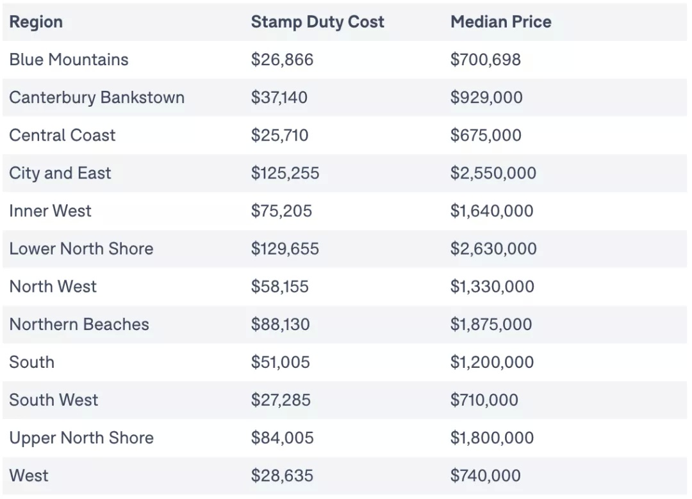Image resolution: width=692 pixels, height=499 pixels.
Task: Click the Central Coast region cell
Action: pos(62,136)
